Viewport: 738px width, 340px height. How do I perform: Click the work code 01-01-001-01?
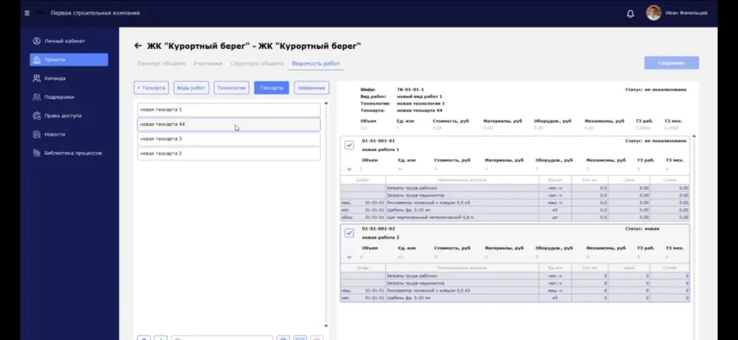(x=378, y=141)
